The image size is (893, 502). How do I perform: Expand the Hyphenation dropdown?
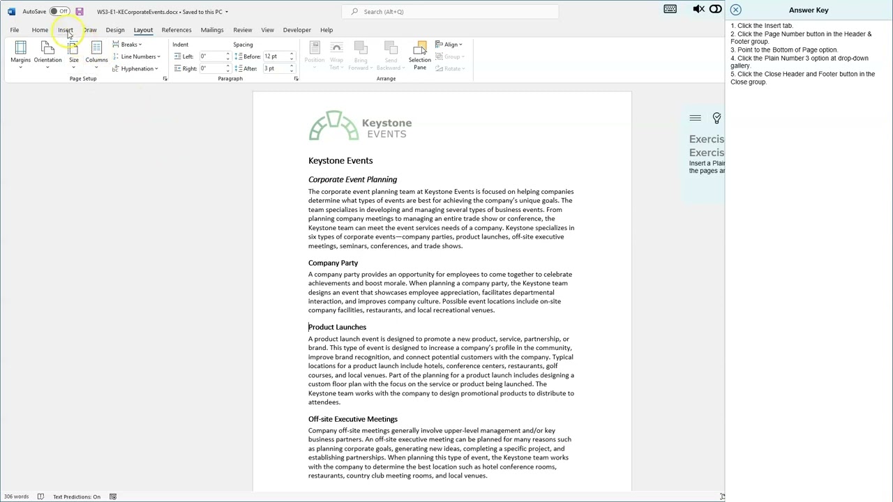[135, 68]
